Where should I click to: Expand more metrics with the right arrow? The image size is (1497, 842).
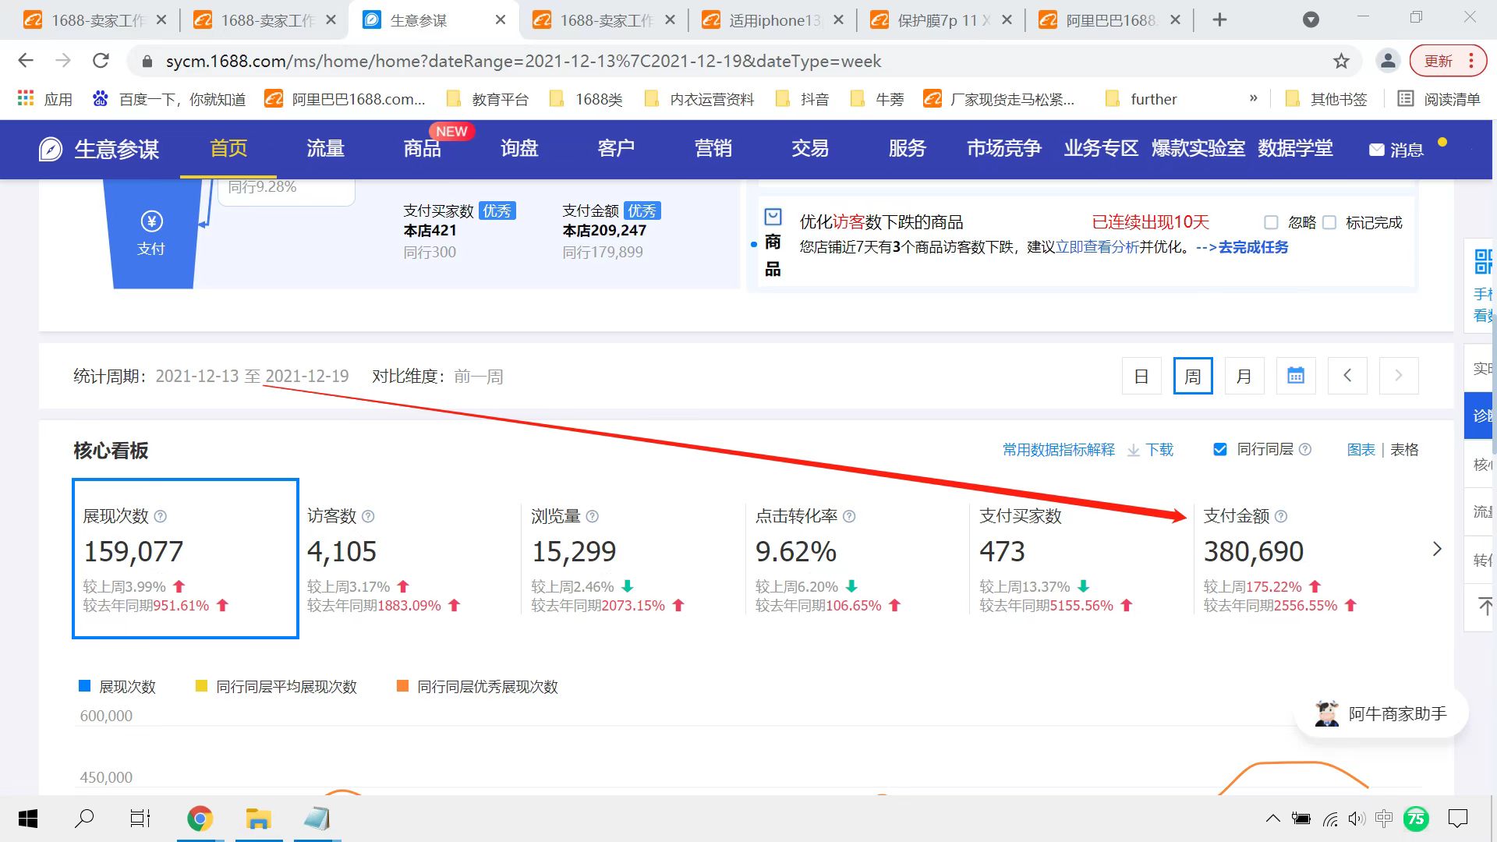coord(1437,550)
